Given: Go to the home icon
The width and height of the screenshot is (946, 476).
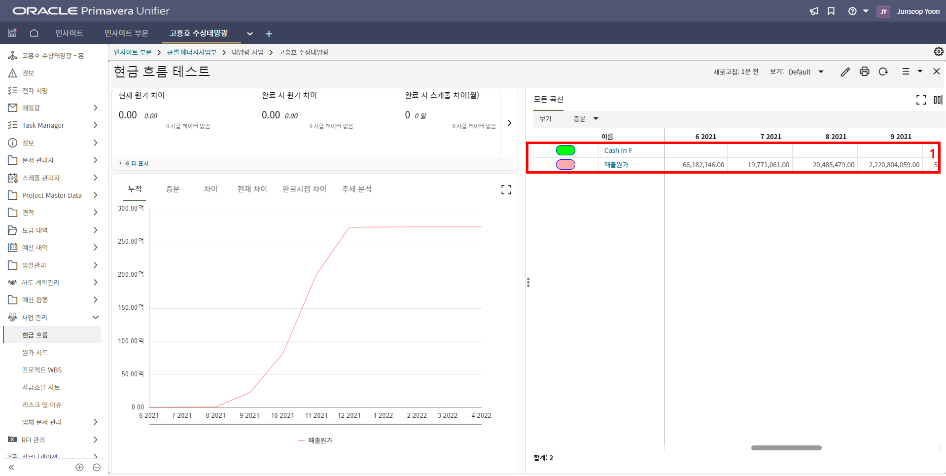Looking at the screenshot, I should click(34, 33).
